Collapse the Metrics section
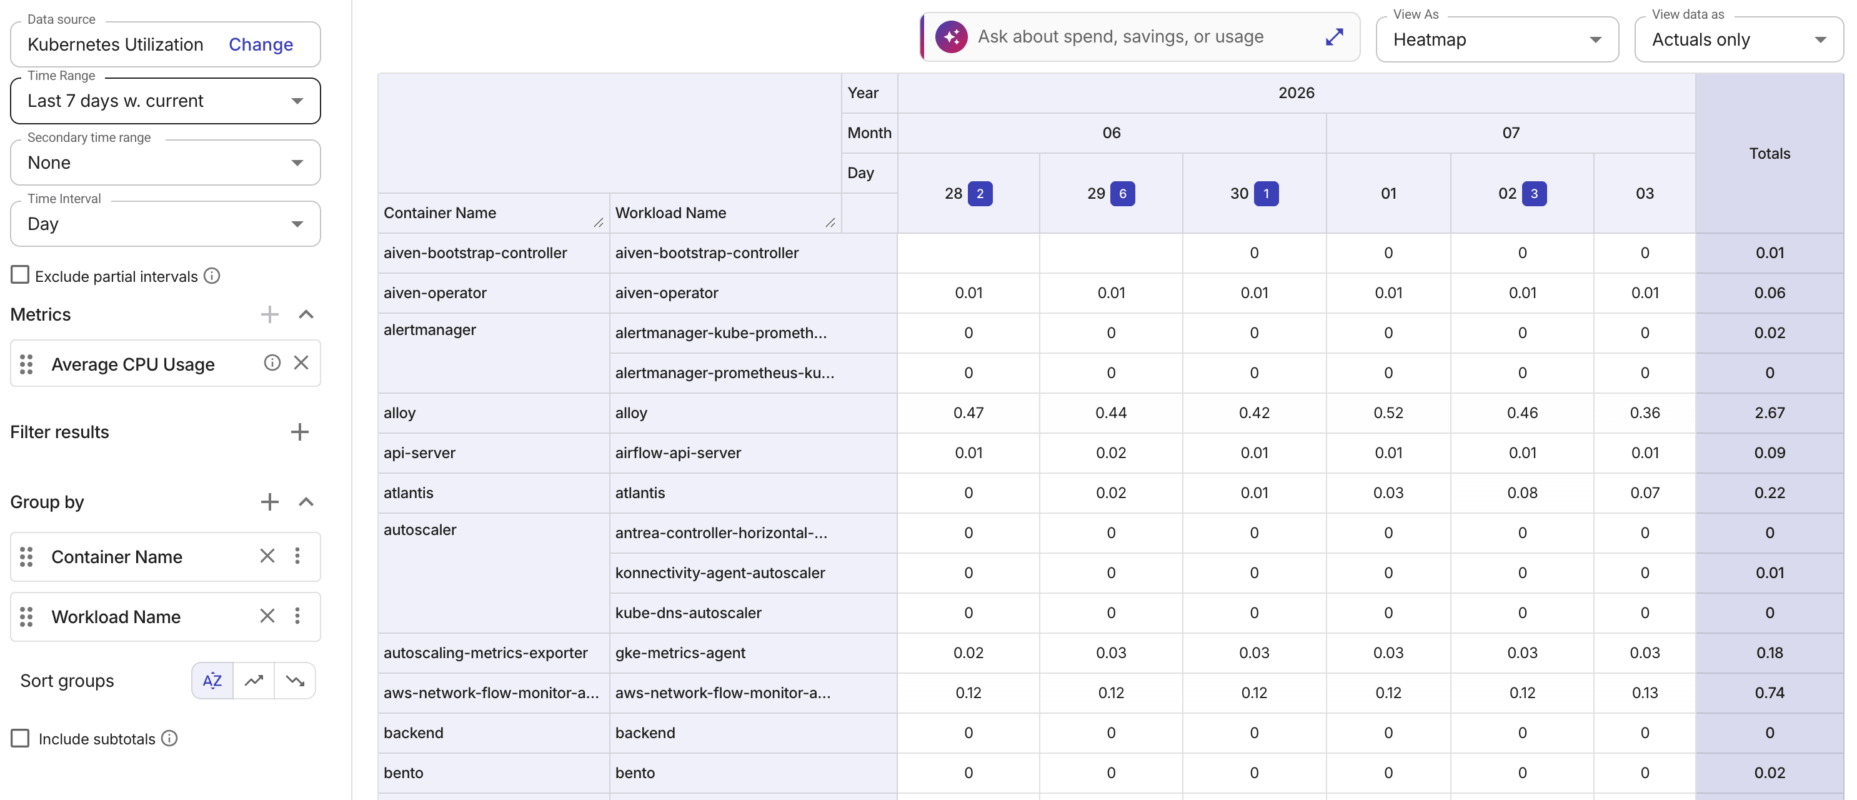The image size is (1857, 800). [x=306, y=314]
